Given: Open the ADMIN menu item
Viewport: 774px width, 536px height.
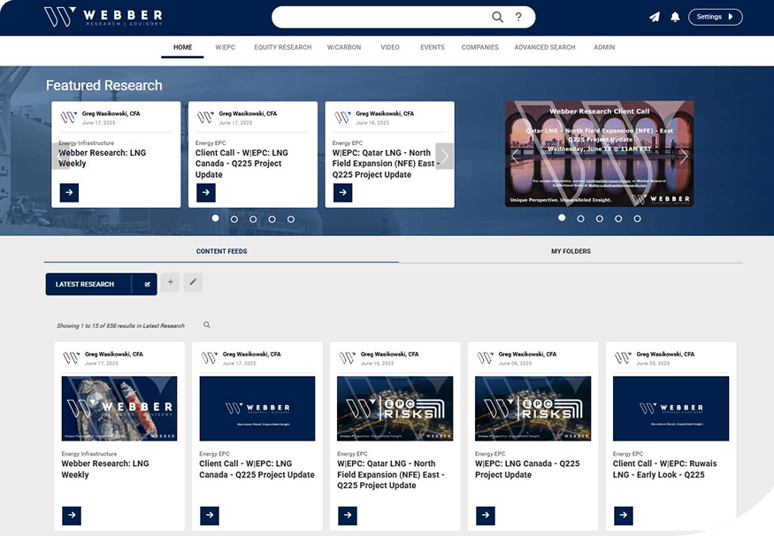Looking at the screenshot, I should (x=604, y=48).
